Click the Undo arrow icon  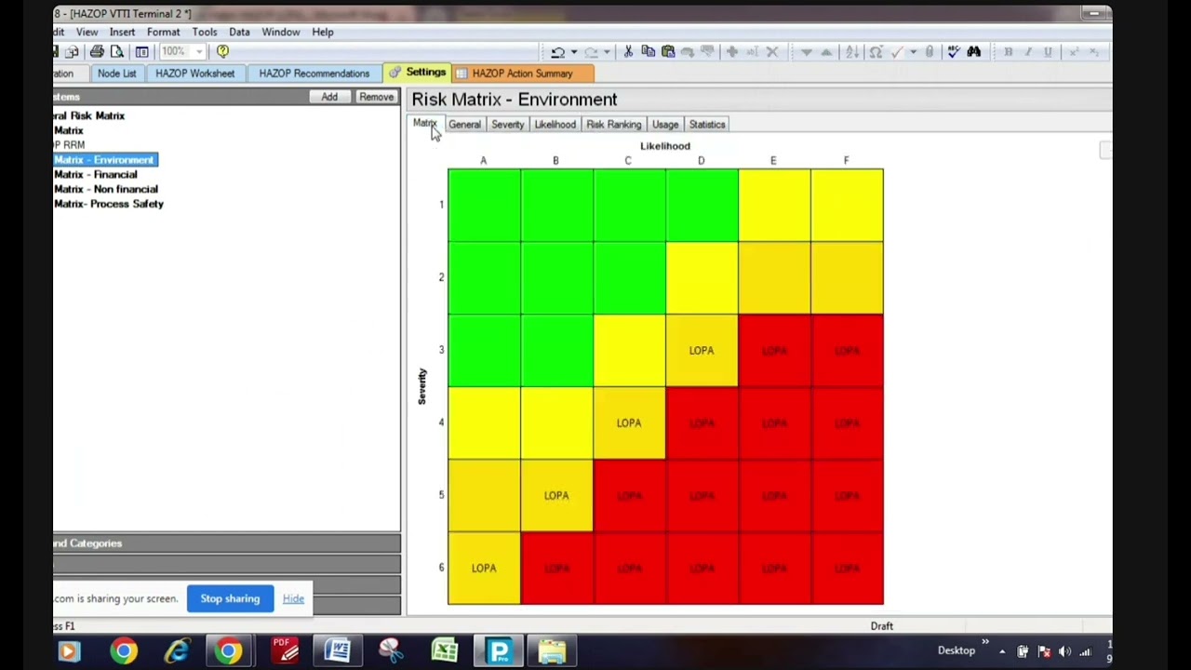557,52
